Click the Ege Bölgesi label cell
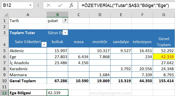The width and height of the screenshot is (175, 96). [28, 93]
